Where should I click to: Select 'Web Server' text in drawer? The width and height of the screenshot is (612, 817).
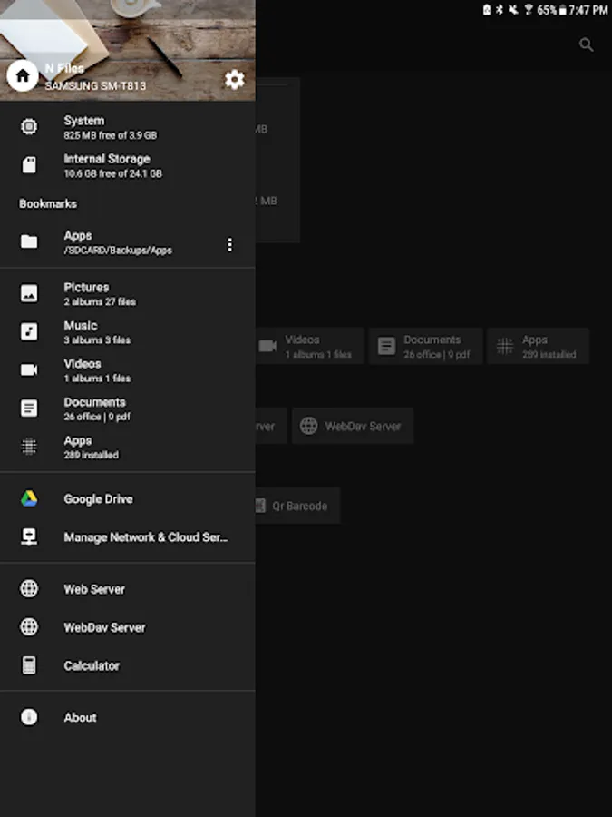coord(94,589)
